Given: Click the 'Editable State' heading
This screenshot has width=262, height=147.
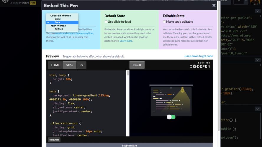Looking at the screenshot, I should [x=173, y=16].
